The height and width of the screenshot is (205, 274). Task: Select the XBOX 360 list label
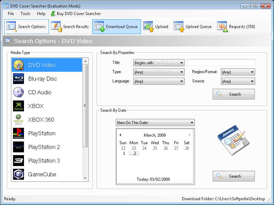[41, 120]
